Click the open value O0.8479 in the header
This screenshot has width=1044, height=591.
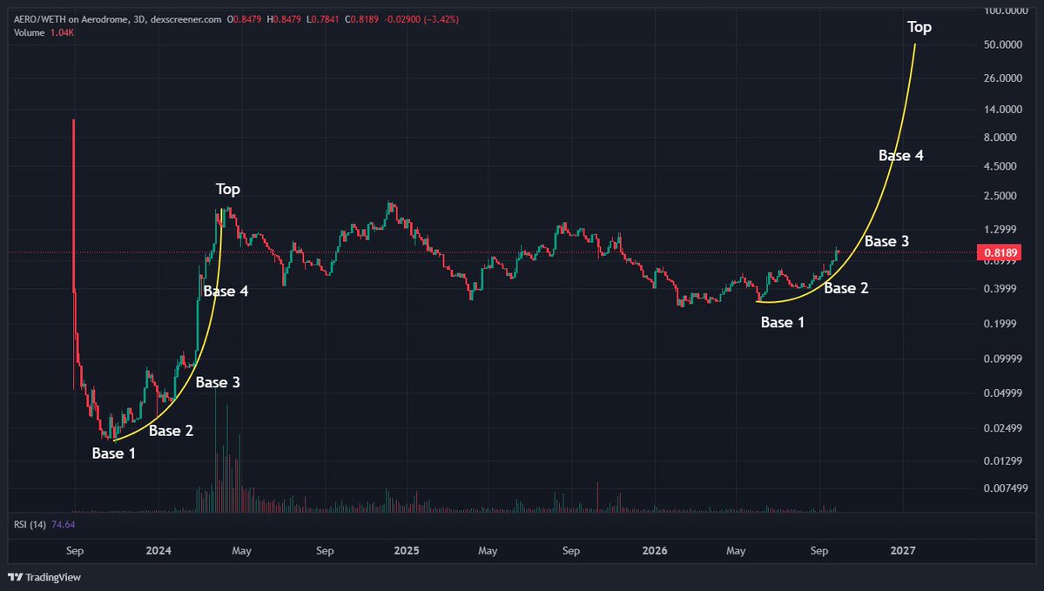pyautogui.click(x=245, y=19)
